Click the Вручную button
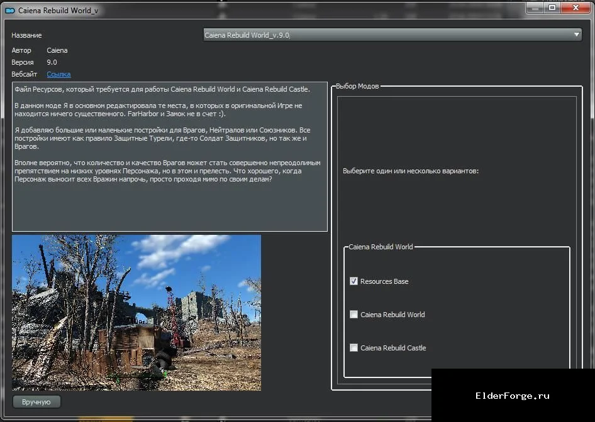 (36, 402)
